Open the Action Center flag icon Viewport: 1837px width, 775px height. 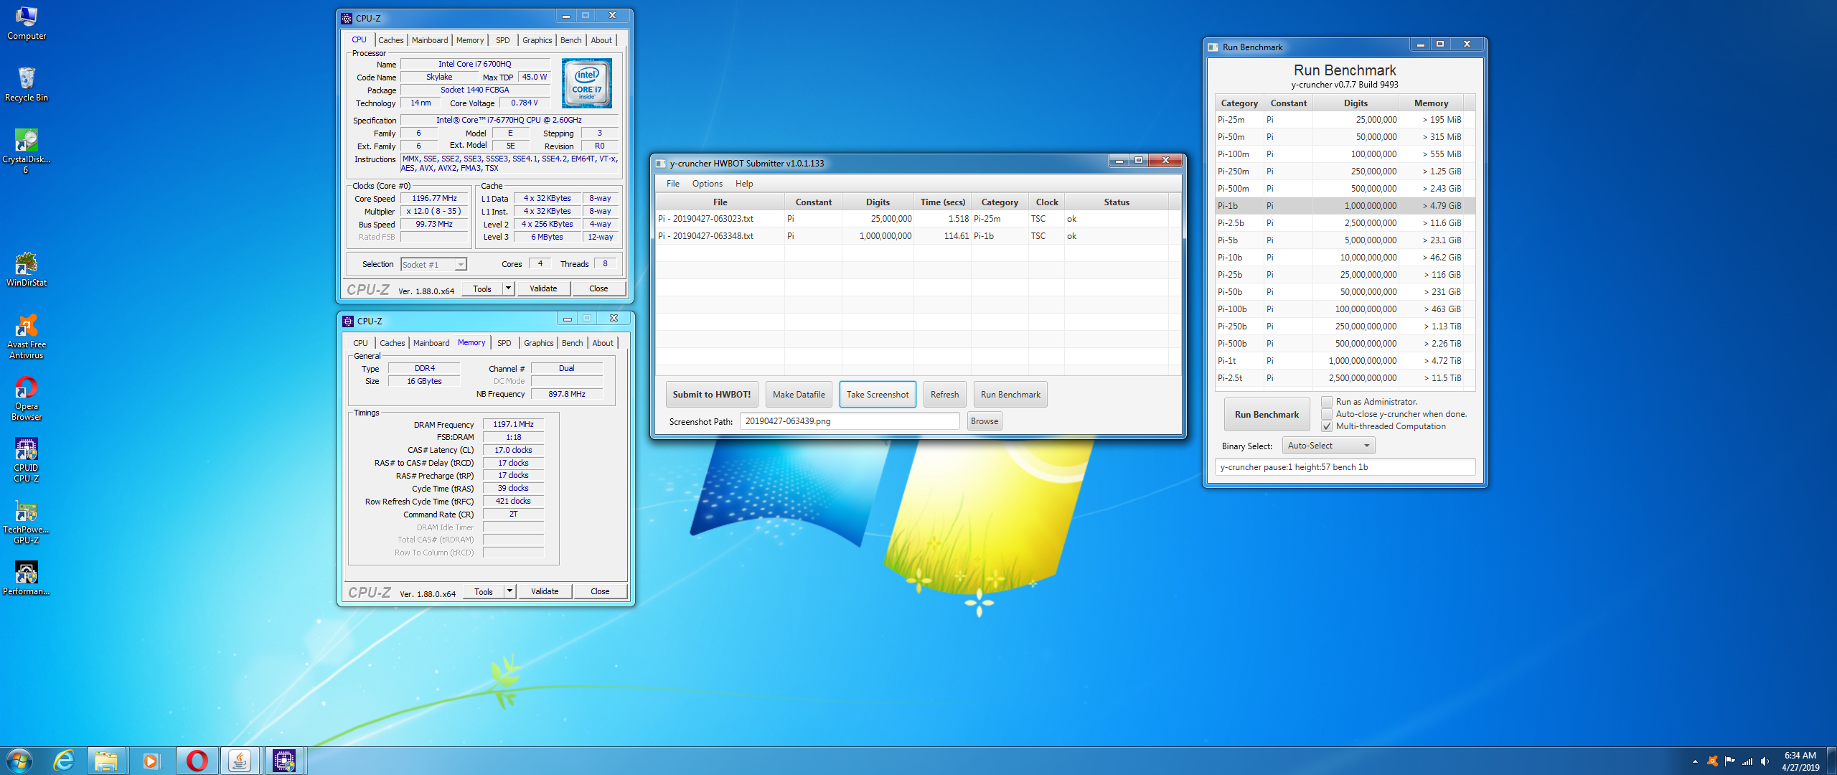[1729, 761]
